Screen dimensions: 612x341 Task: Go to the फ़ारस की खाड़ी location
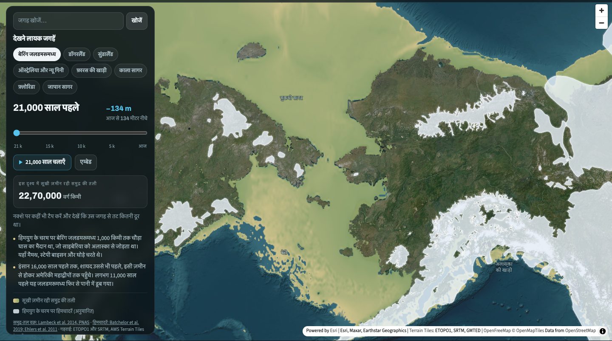click(92, 70)
